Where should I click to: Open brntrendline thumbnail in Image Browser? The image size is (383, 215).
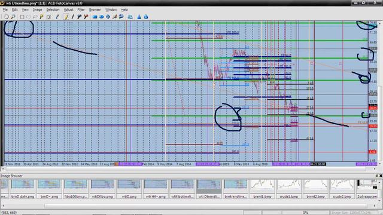(x=235, y=189)
